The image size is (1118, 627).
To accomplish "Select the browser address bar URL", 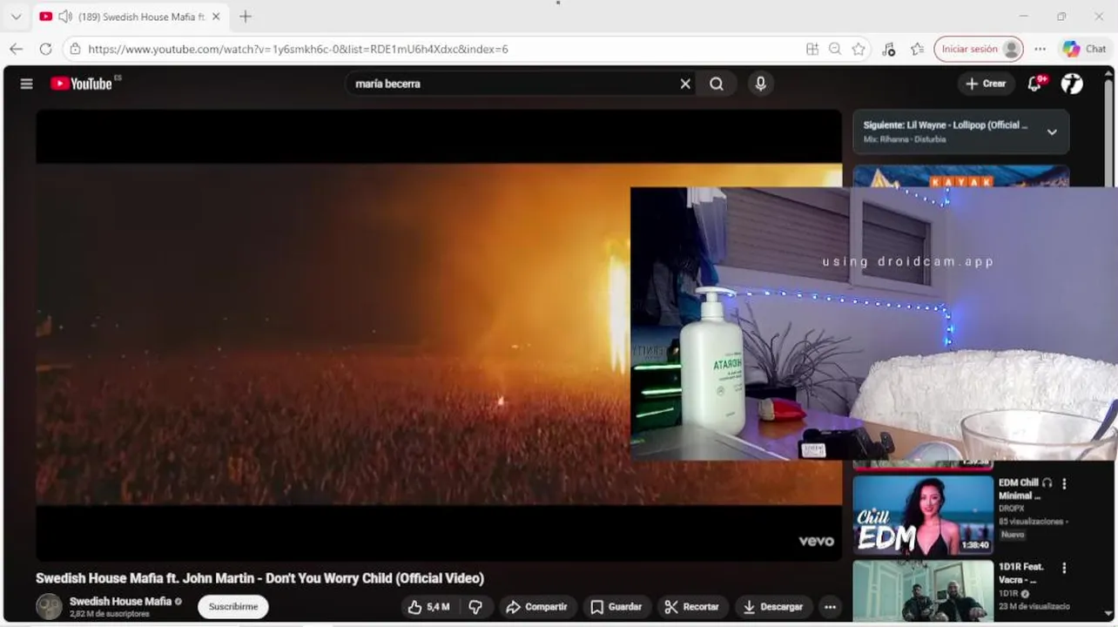I will point(299,49).
